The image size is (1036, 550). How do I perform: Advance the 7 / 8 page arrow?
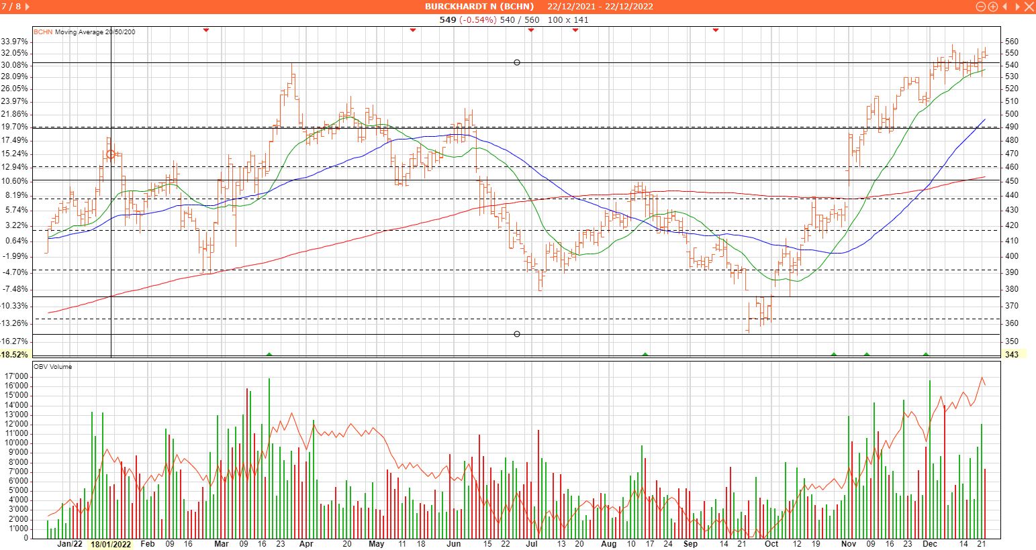point(28,7)
